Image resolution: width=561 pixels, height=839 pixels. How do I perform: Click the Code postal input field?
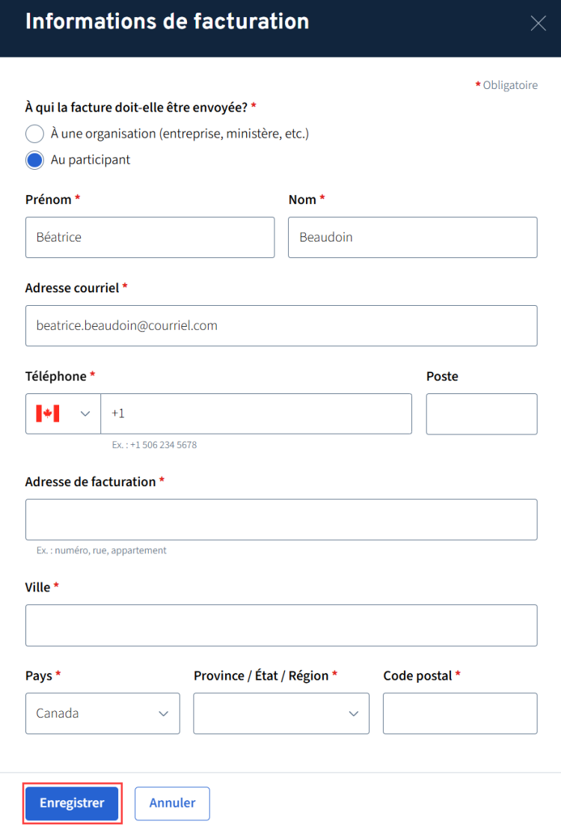(459, 713)
